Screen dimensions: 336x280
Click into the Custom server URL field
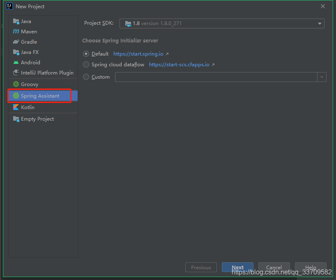click(216, 77)
